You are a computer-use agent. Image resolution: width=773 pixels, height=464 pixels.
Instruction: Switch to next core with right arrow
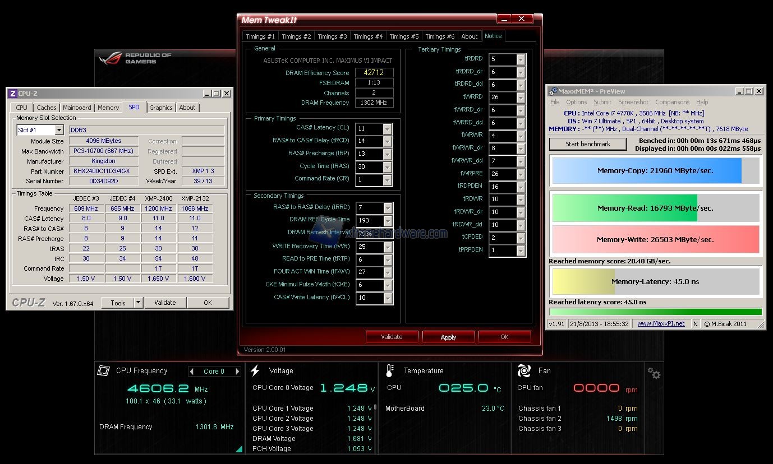[x=237, y=372]
